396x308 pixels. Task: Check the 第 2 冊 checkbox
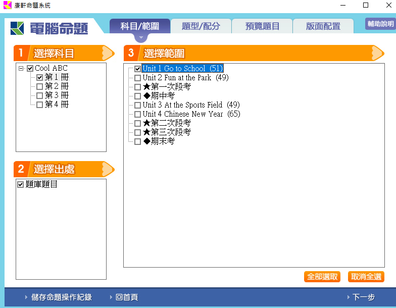click(x=39, y=87)
